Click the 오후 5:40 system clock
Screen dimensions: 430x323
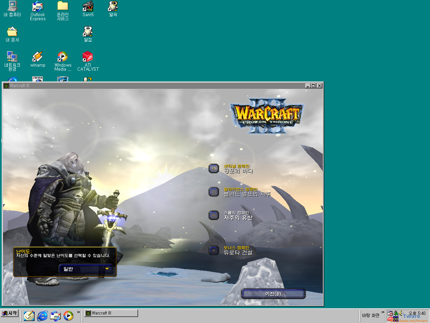[x=417, y=313]
